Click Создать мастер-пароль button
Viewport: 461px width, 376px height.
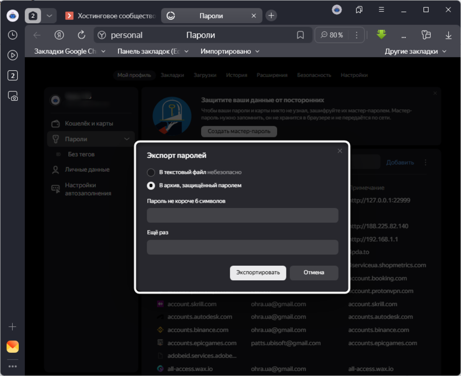[239, 131]
